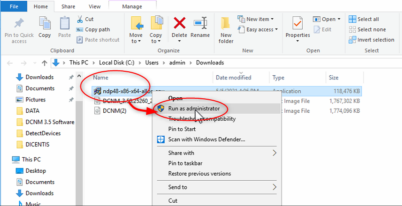Click the red Delete icon

point(180,23)
